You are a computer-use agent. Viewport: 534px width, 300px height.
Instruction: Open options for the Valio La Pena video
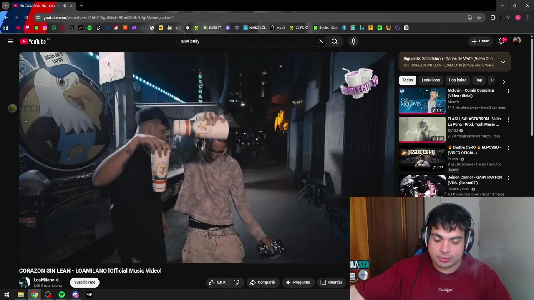pyautogui.click(x=508, y=120)
